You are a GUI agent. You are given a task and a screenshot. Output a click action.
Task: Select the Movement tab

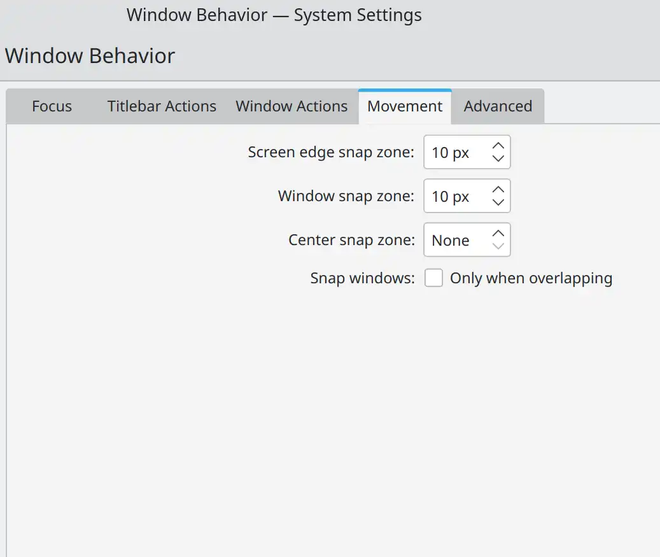pos(405,106)
